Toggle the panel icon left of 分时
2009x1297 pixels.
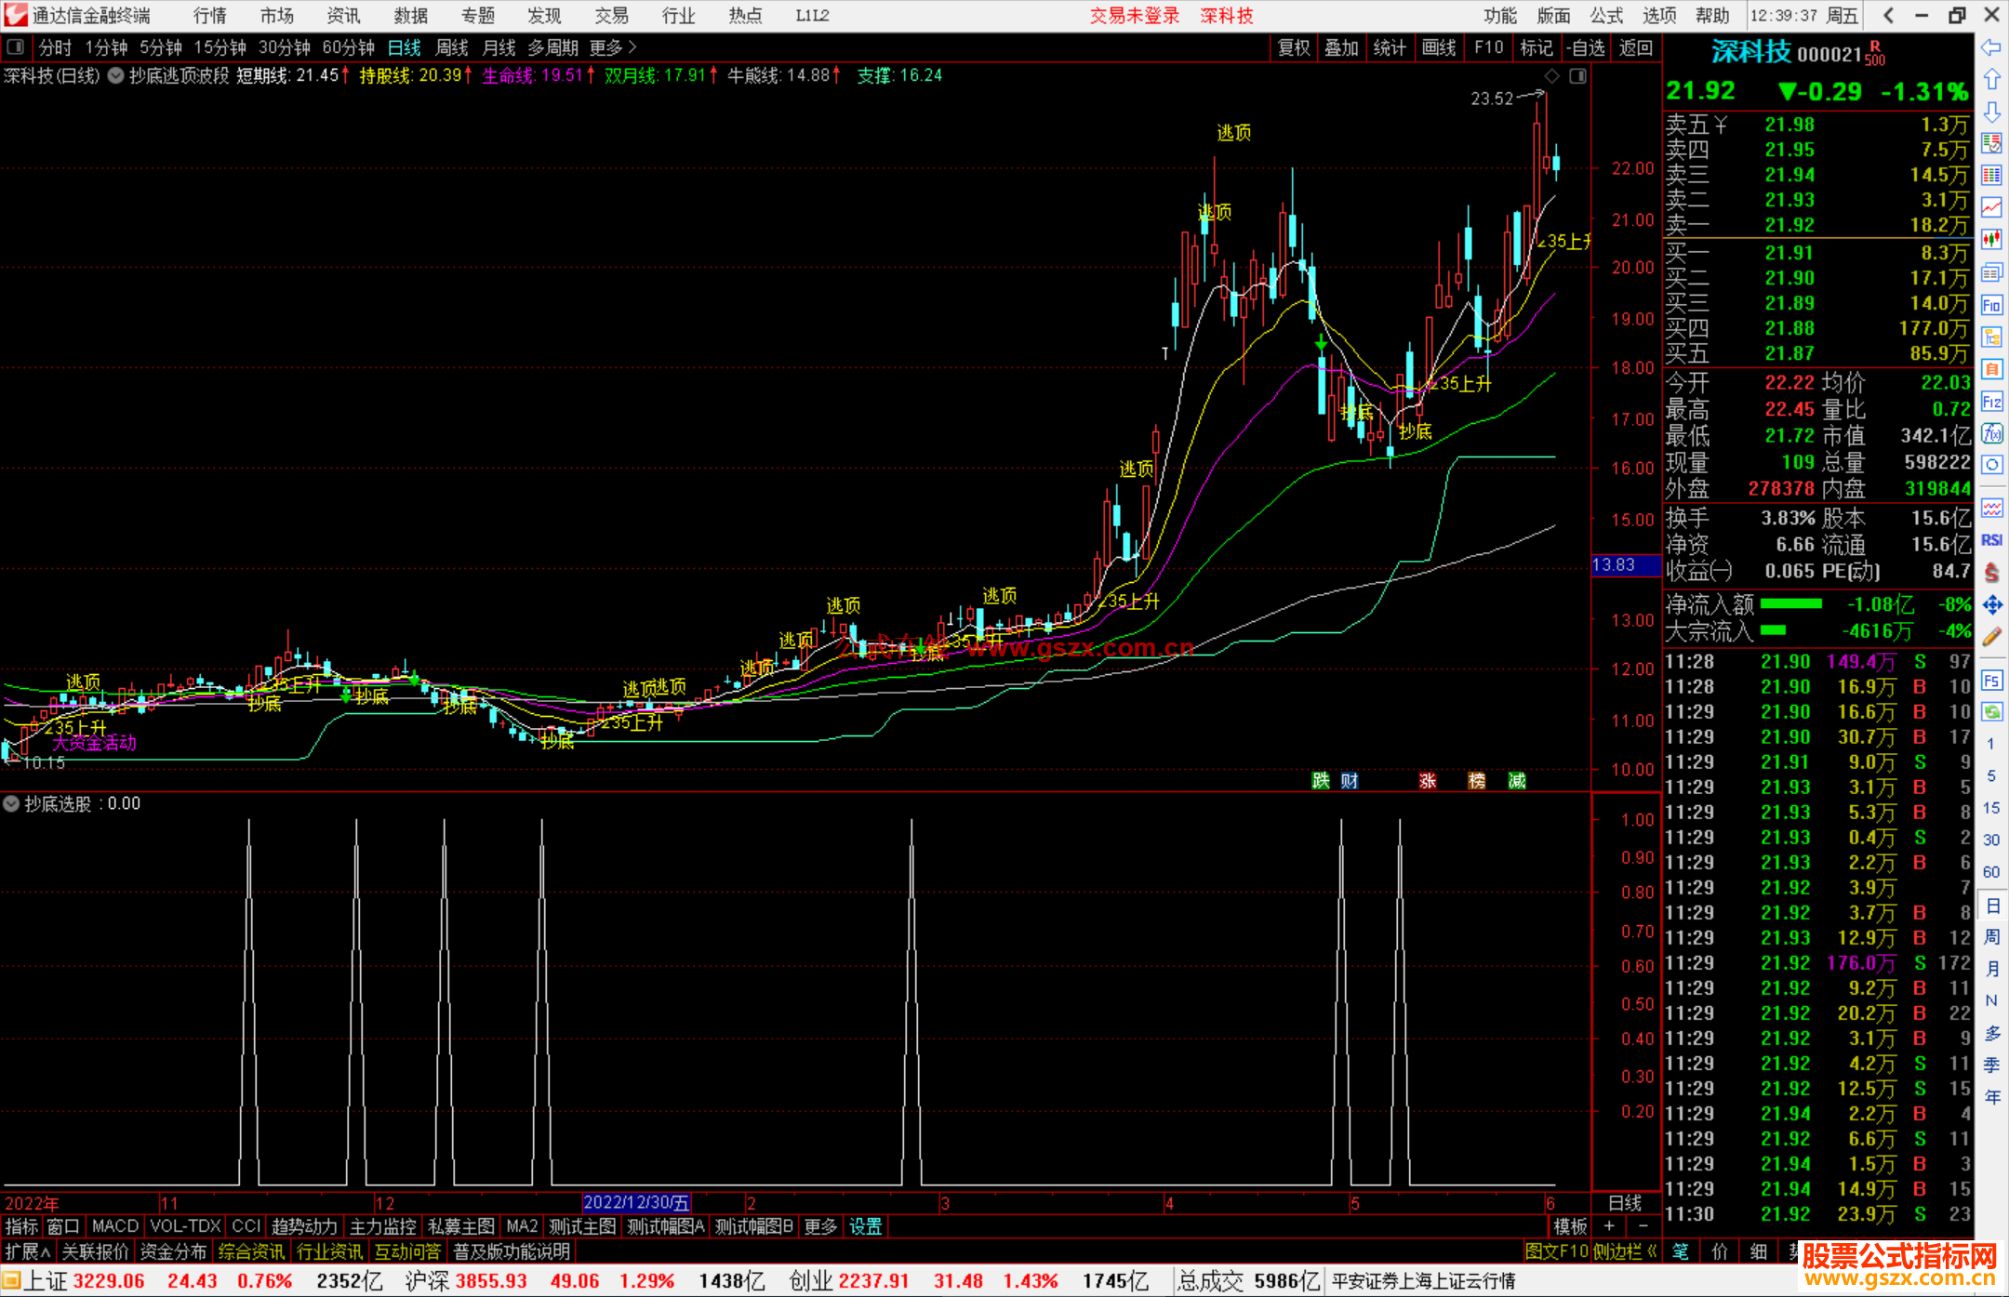coord(16,47)
